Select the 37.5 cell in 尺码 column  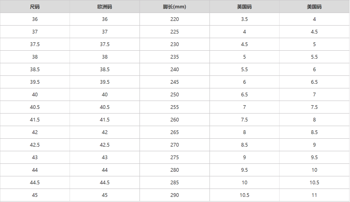(x=35, y=44)
